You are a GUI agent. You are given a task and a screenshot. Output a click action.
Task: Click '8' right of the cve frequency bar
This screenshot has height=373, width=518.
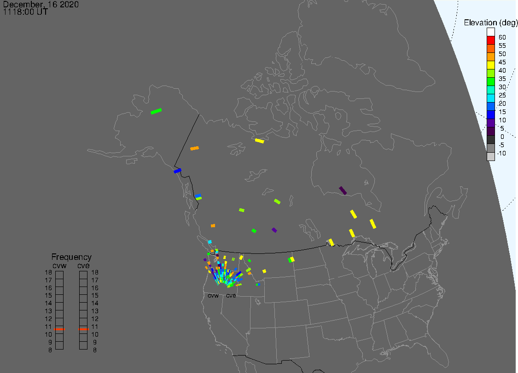(95, 350)
